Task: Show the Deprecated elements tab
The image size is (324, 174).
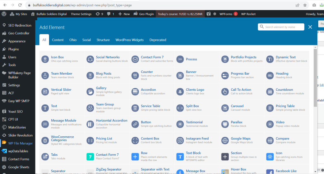Action: coord(158,40)
